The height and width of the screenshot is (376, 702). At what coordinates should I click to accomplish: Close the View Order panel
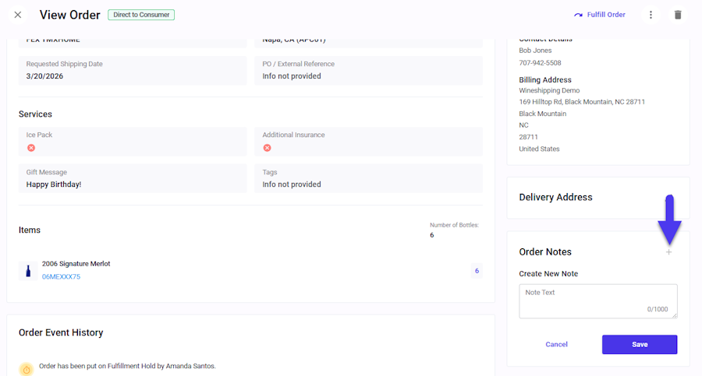coord(18,15)
